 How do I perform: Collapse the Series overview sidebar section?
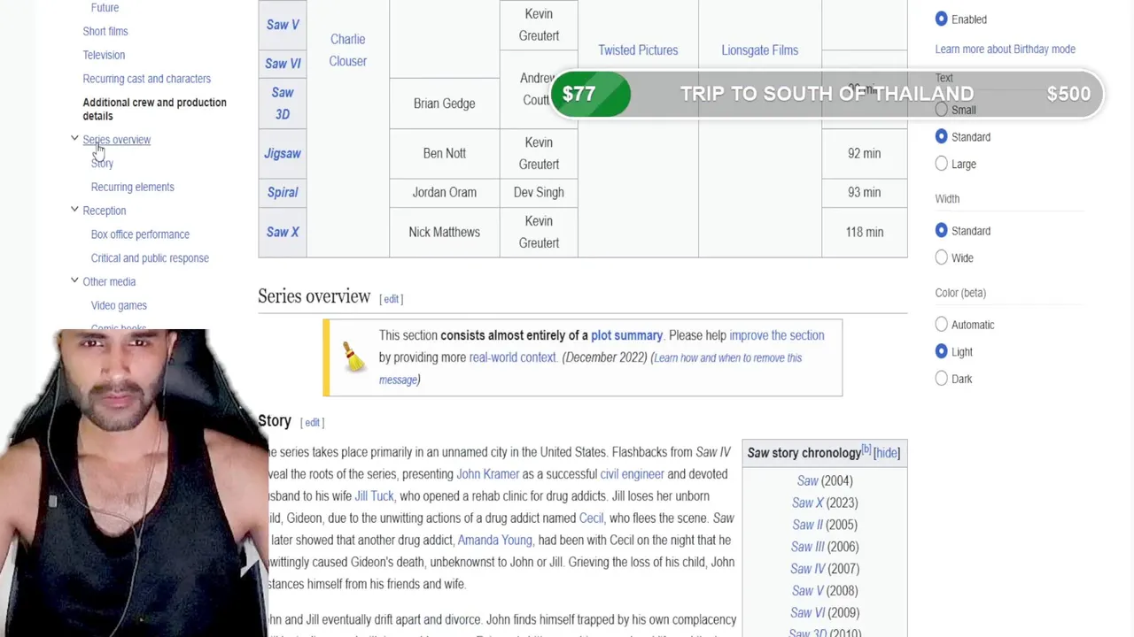point(74,140)
